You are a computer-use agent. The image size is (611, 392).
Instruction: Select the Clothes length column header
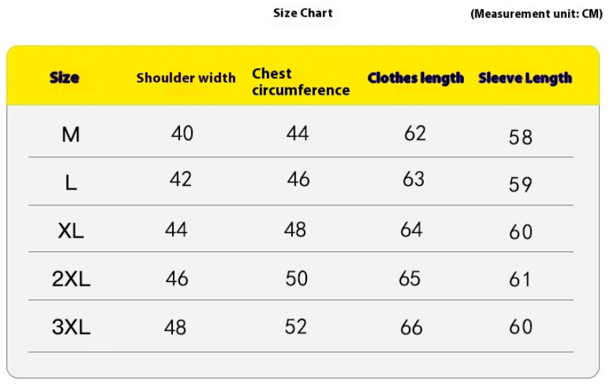(416, 78)
